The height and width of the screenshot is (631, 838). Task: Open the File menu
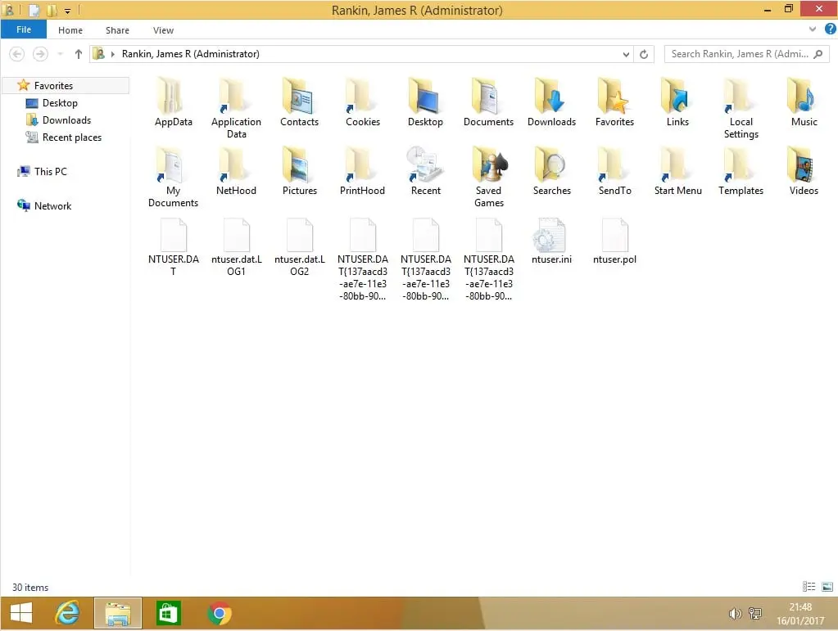click(x=24, y=29)
